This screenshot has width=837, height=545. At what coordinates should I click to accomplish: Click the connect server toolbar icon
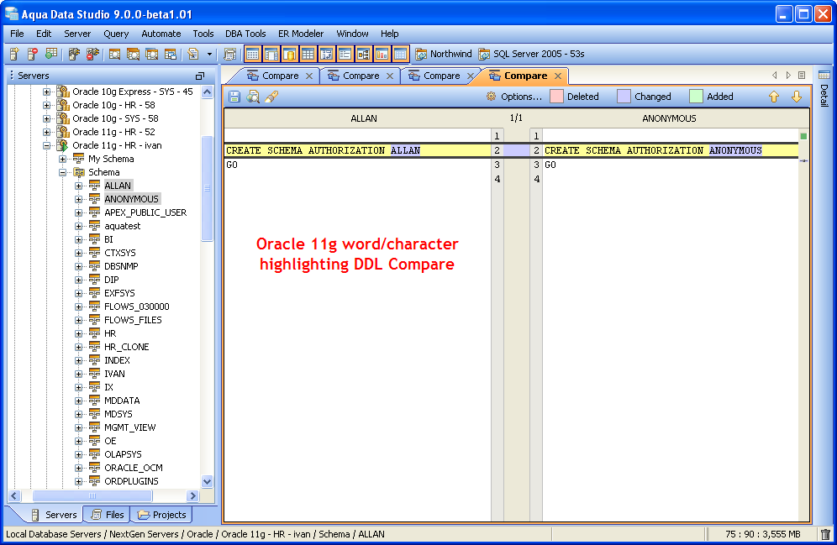click(74, 54)
